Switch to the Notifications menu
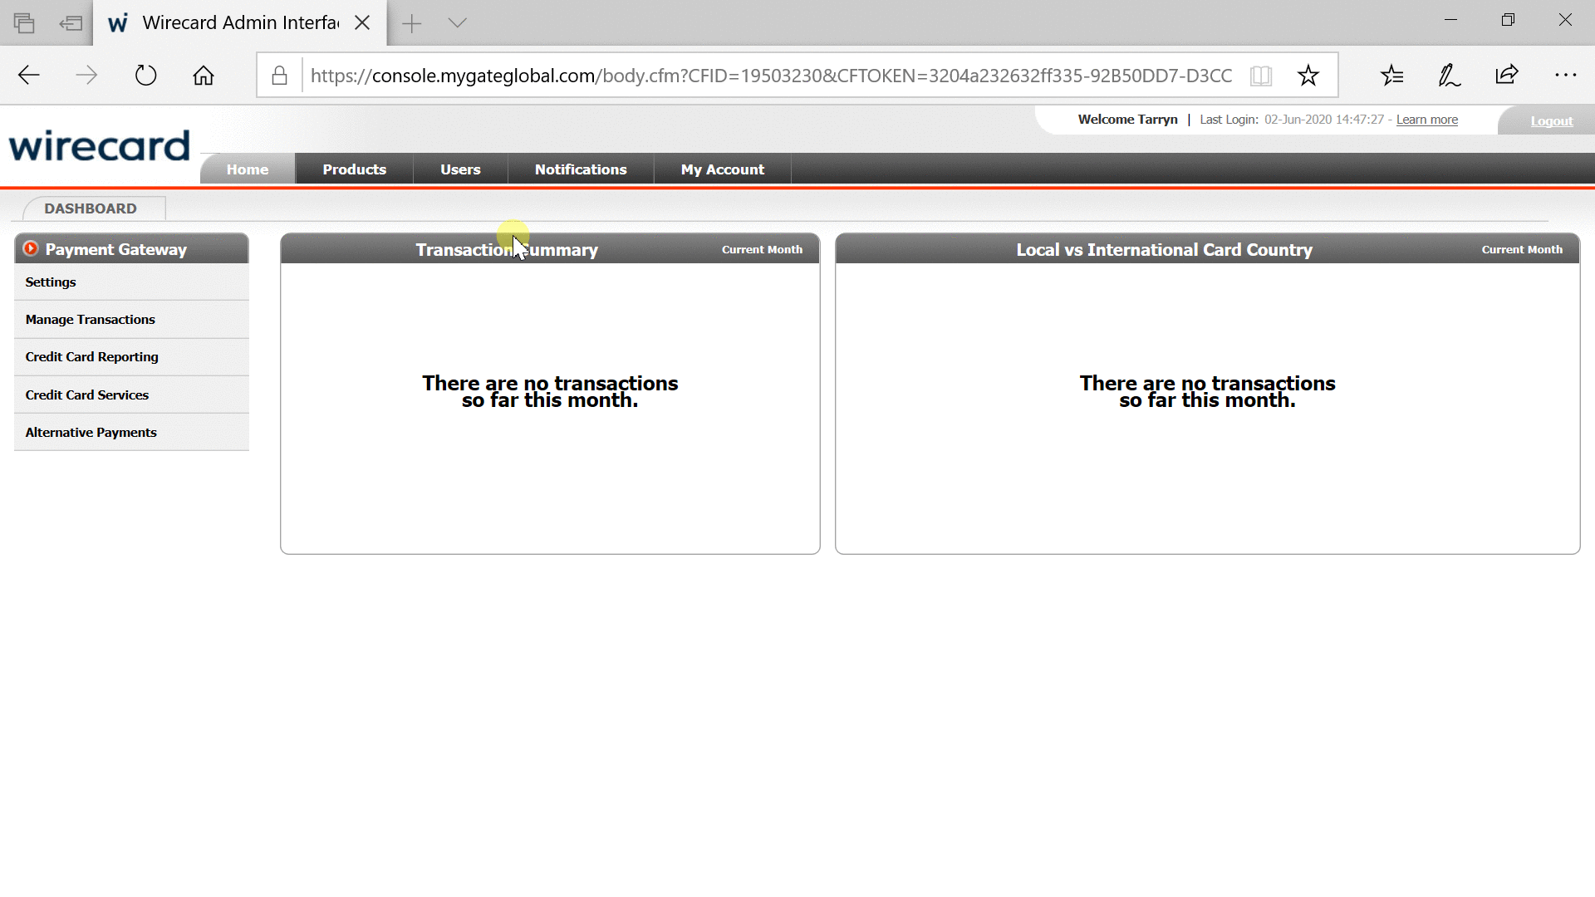1595x897 pixels. (581, 169)
